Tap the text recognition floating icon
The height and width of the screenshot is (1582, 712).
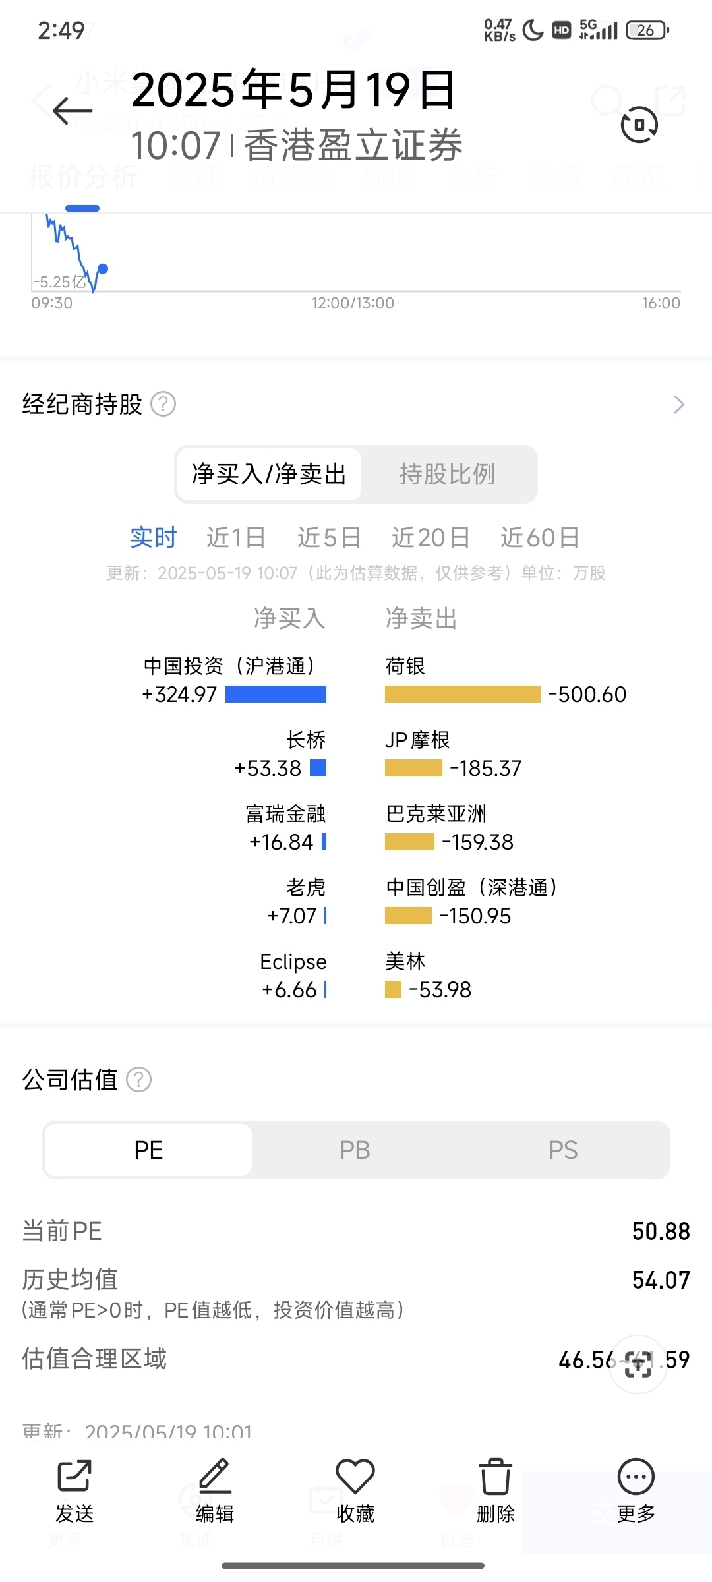[638, 1364]
